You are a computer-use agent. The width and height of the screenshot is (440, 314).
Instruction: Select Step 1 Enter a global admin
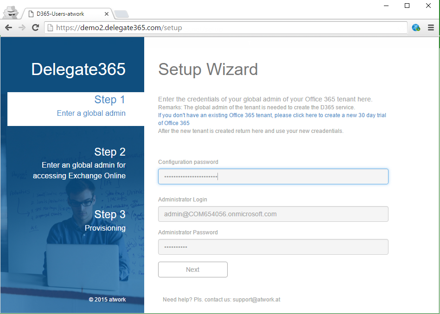[76, 109]
